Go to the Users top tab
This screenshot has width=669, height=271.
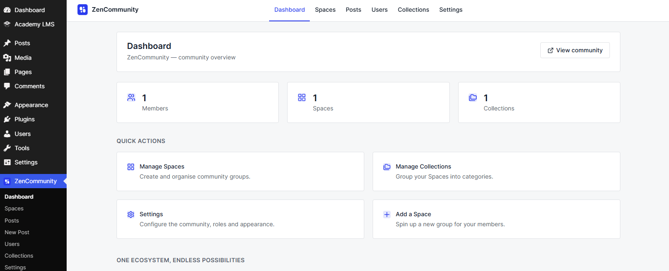click(379, 10)
